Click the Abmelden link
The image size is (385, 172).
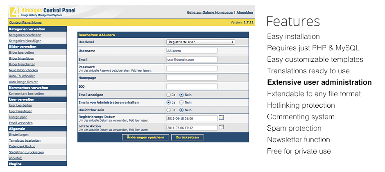click(245, 12)
